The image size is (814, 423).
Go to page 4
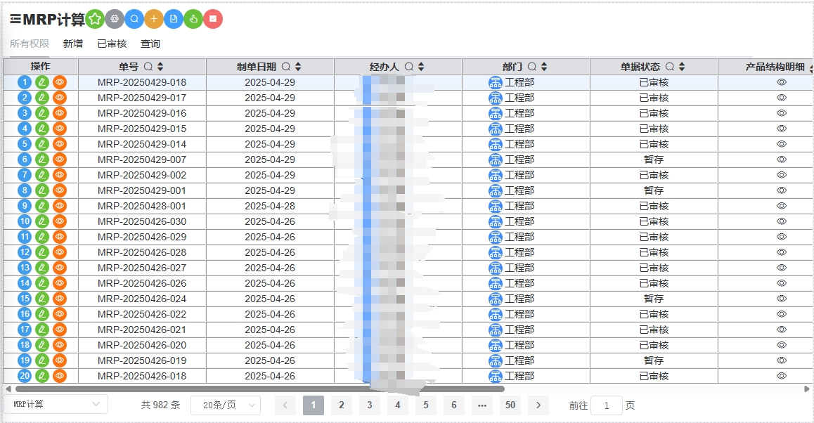tap(398, 405)
